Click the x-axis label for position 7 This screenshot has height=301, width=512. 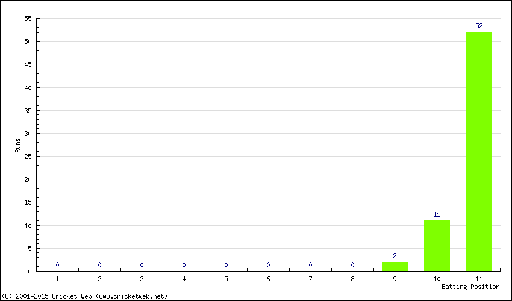[310, 279]
